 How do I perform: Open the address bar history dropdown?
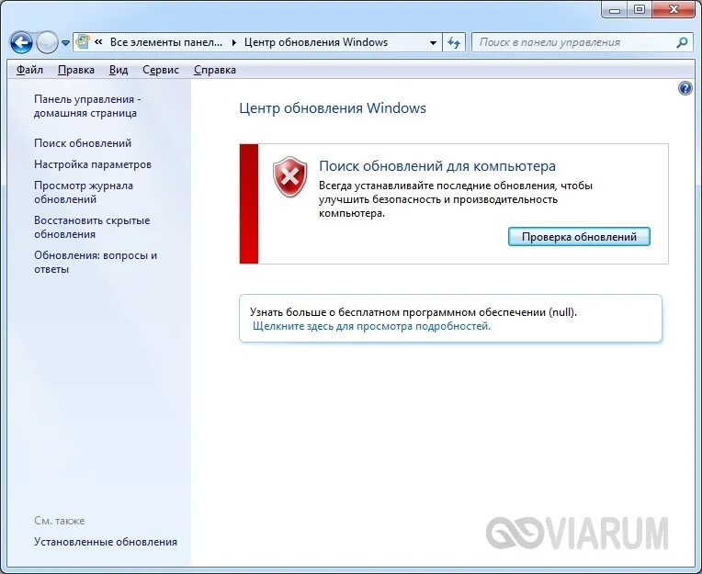pos(433,43)
